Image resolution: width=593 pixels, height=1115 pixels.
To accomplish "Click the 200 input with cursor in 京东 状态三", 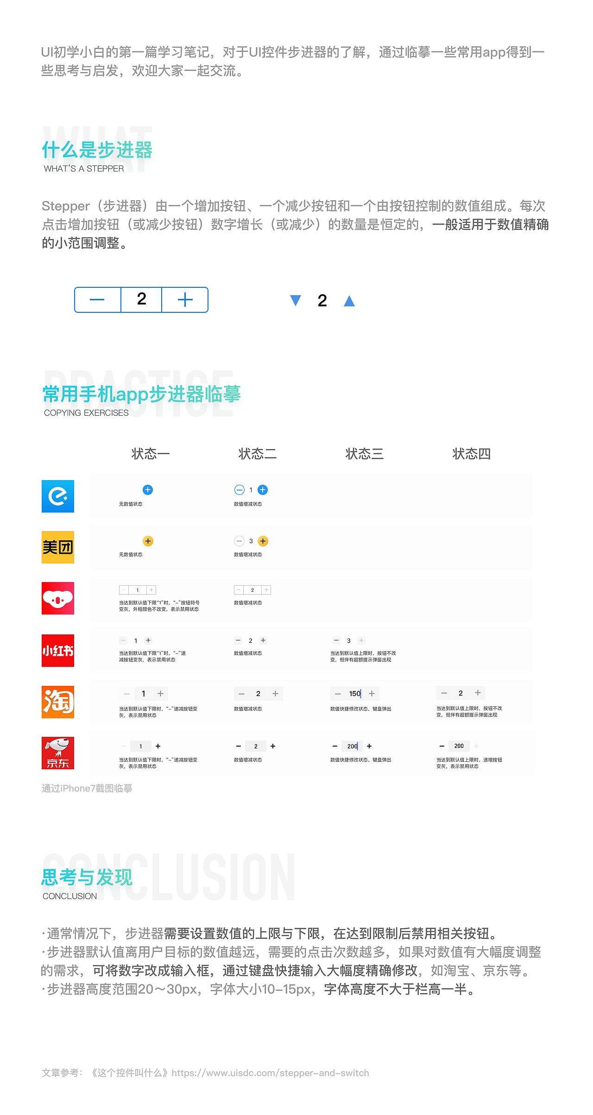I will [352, 746].
